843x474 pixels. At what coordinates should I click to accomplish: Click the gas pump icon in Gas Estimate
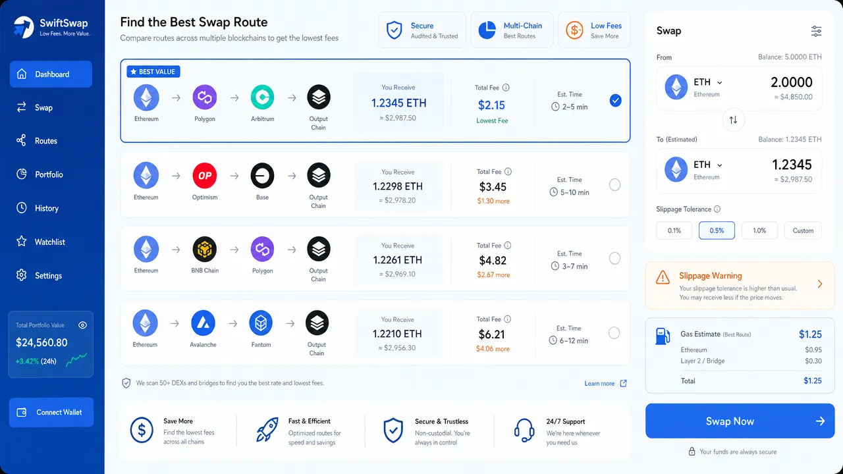663,336
